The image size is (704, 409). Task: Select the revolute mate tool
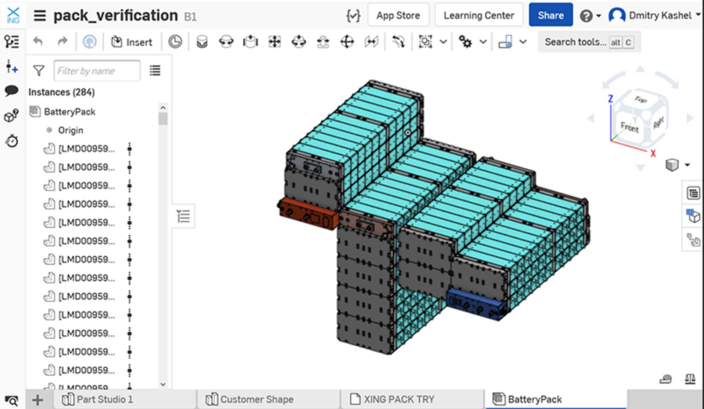tap(226, 42)
